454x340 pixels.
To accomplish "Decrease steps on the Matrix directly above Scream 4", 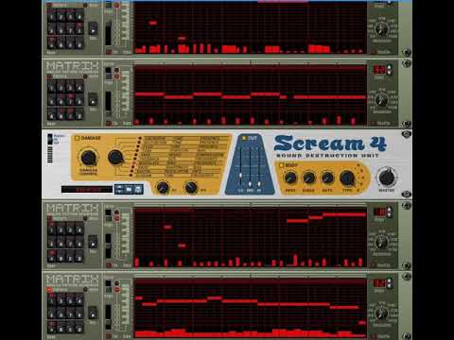I will [x=390, y=73].
